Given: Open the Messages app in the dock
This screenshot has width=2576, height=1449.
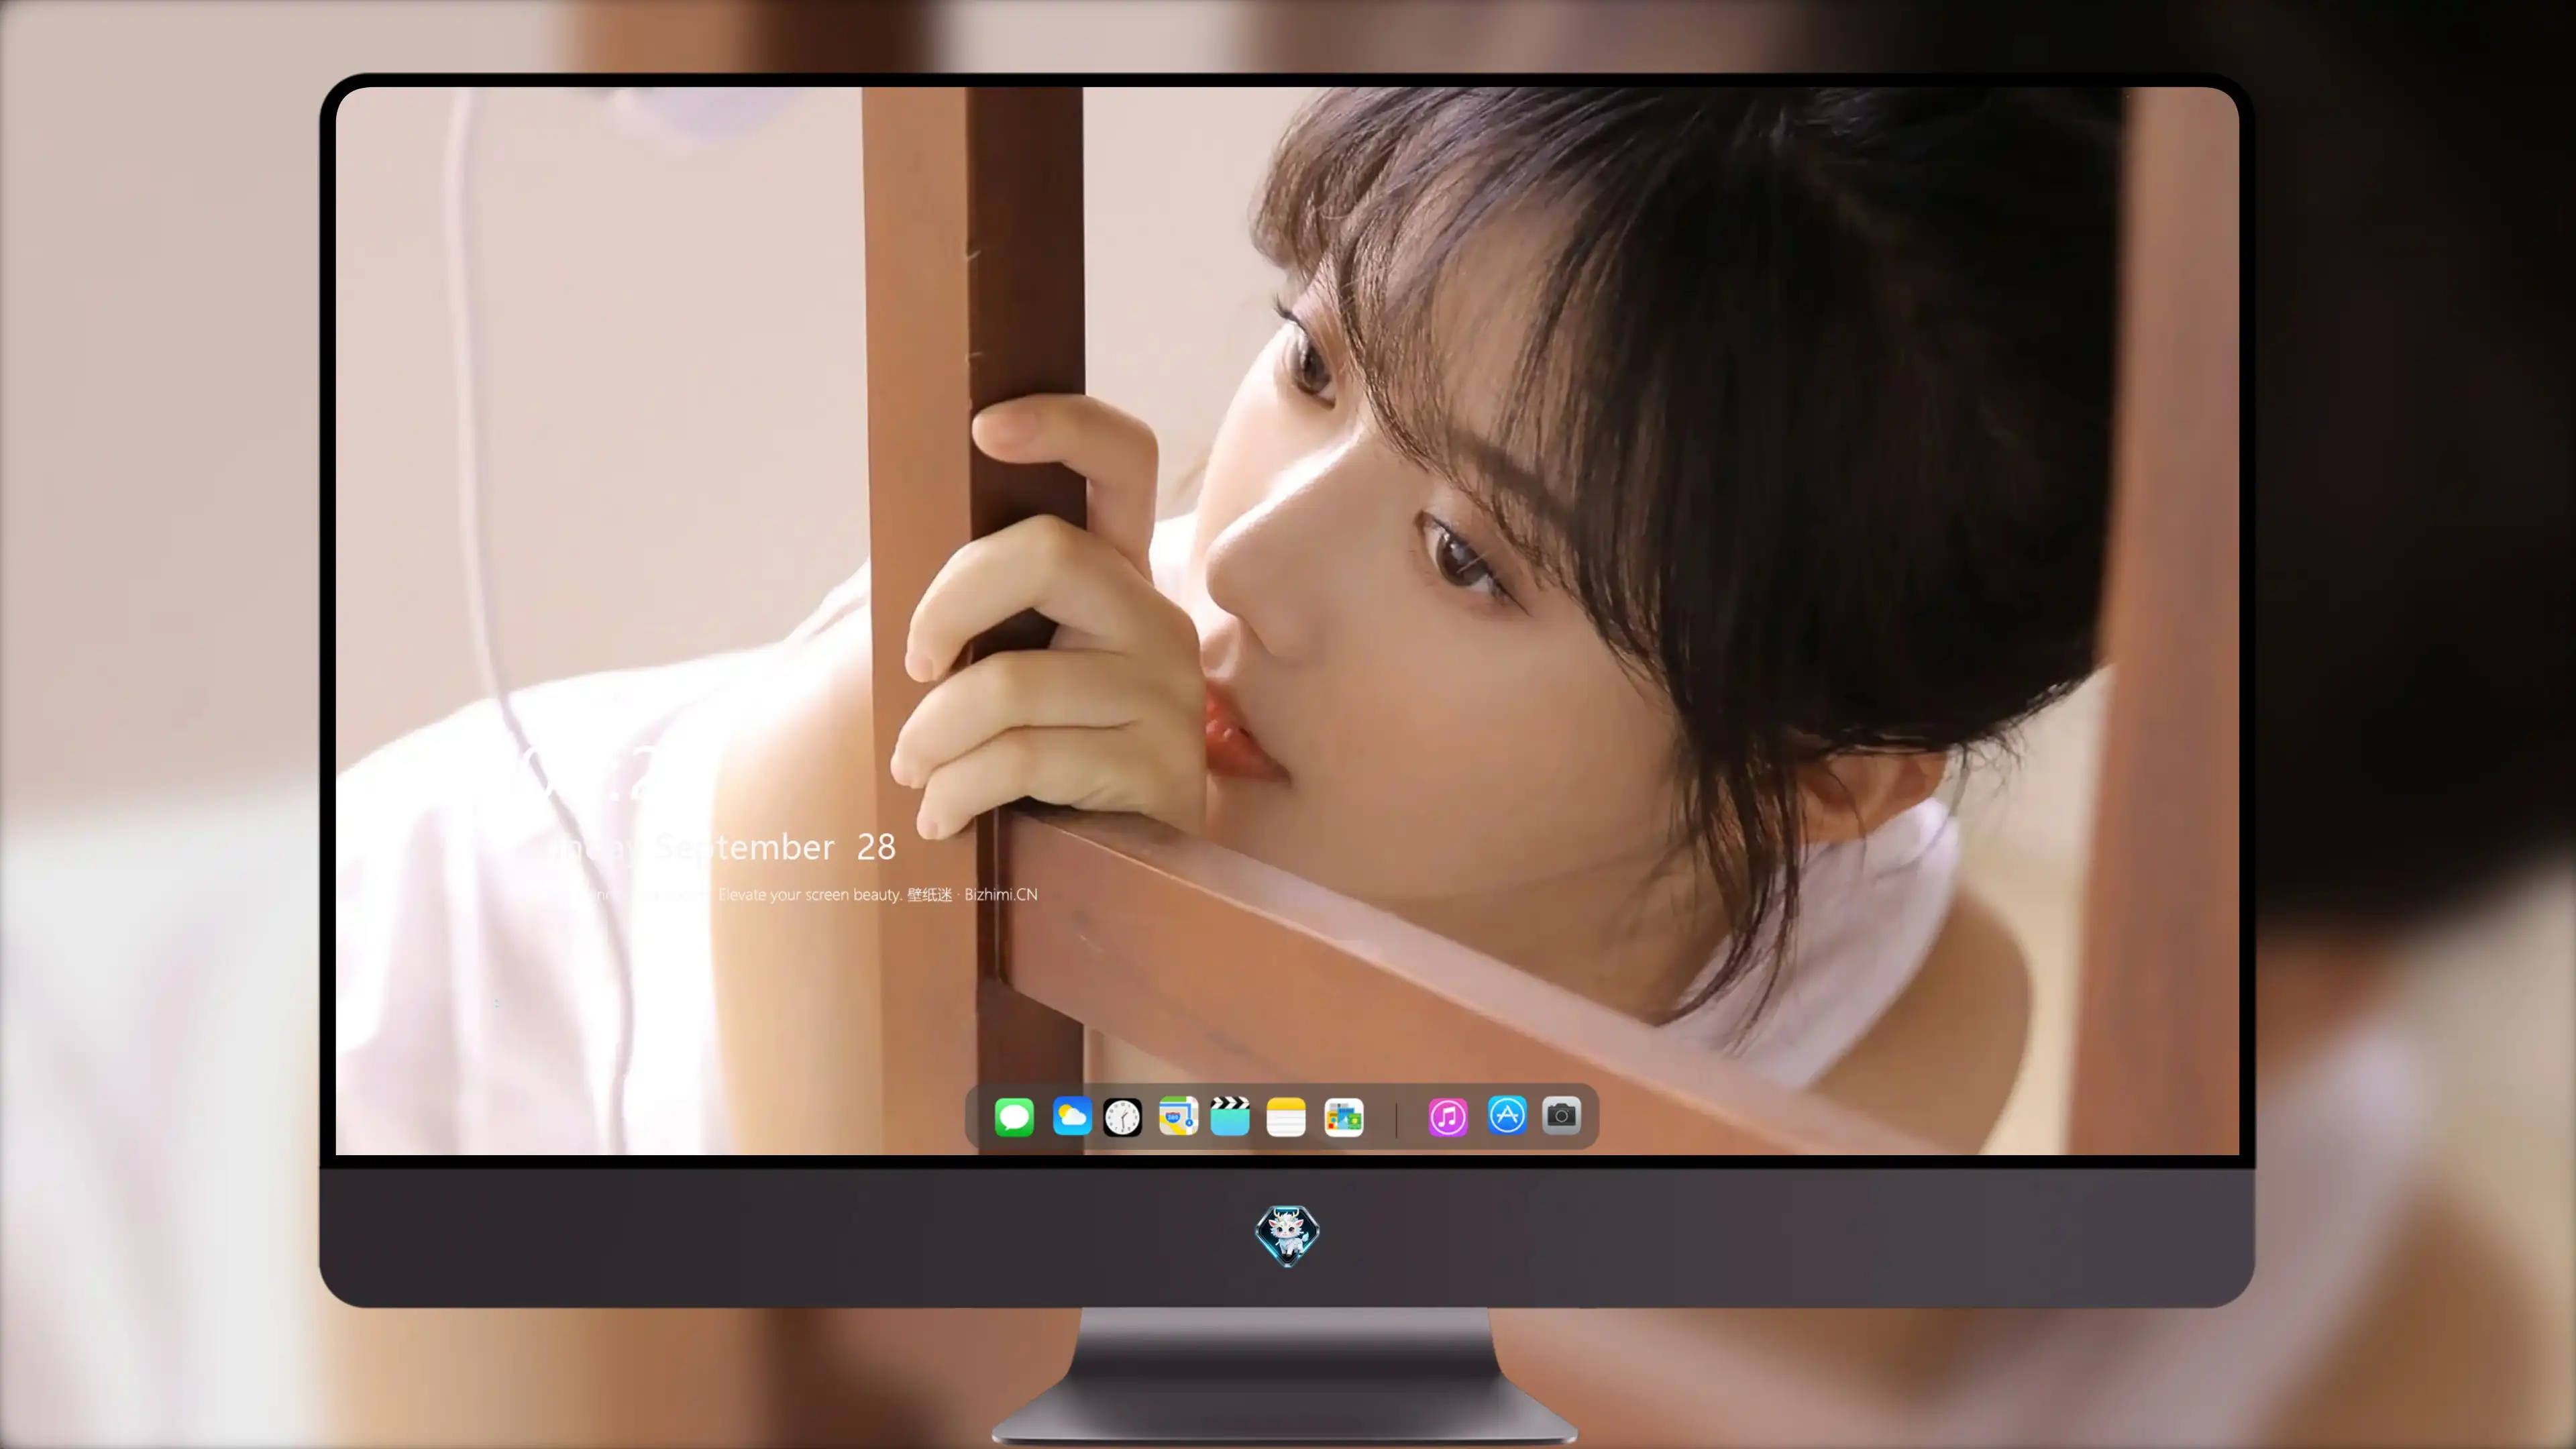Looking at the screenshot, I should coord(1014,1117).
